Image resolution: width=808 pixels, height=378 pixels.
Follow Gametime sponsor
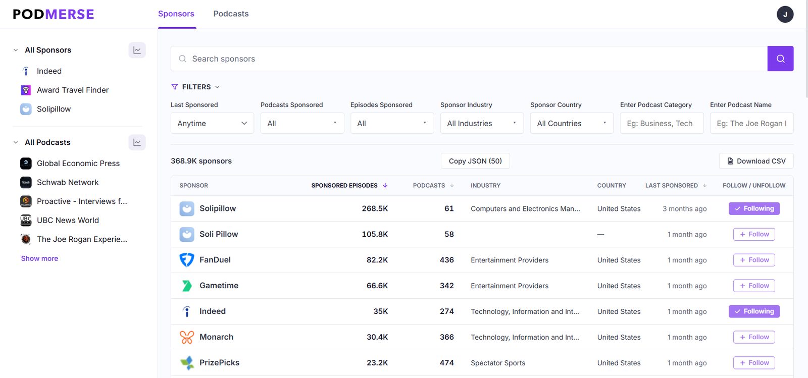click(754, 286)
